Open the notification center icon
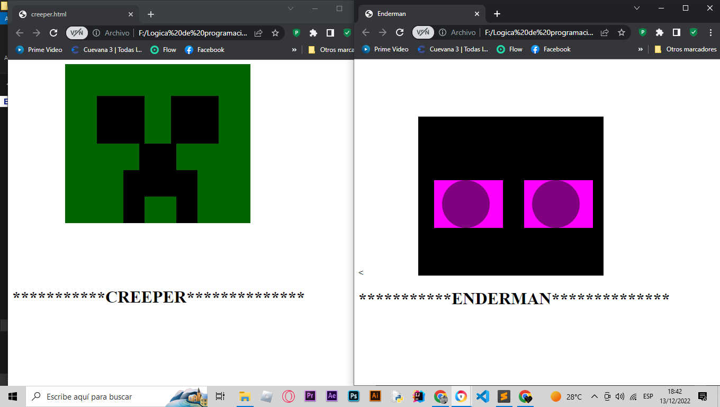Viewport: 720px width, 407px height. click(703, 396)
